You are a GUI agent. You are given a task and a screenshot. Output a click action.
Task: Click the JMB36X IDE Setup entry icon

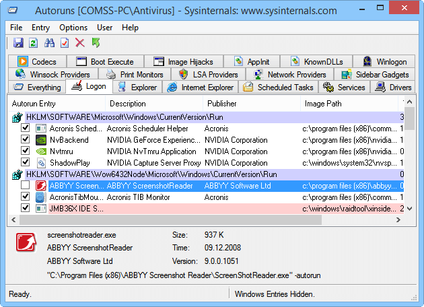pyautogui.click(x=41, y=209)
